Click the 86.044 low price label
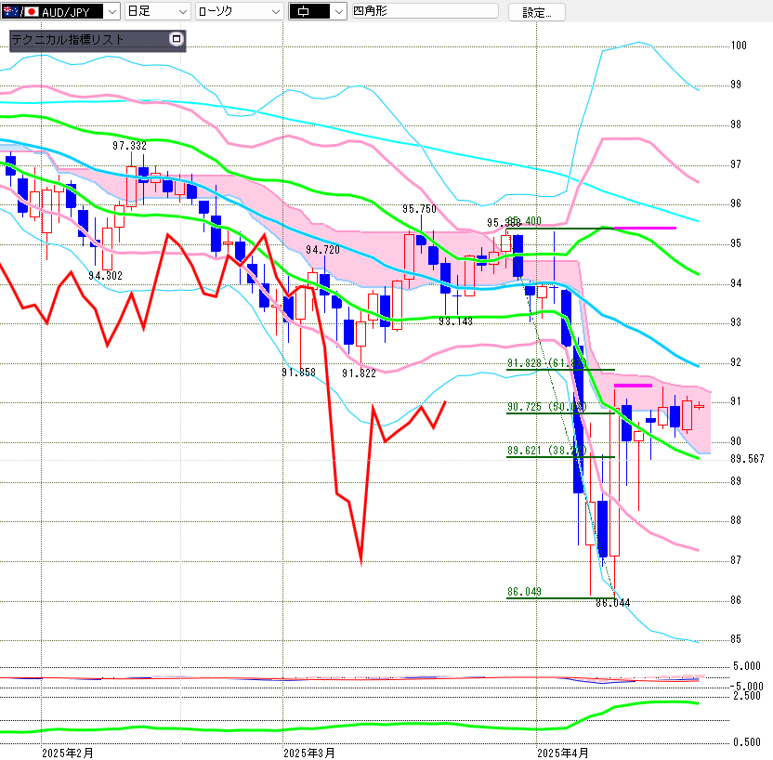Image resolution: width=773 pixels, height=760 pixels. point(613,603)
